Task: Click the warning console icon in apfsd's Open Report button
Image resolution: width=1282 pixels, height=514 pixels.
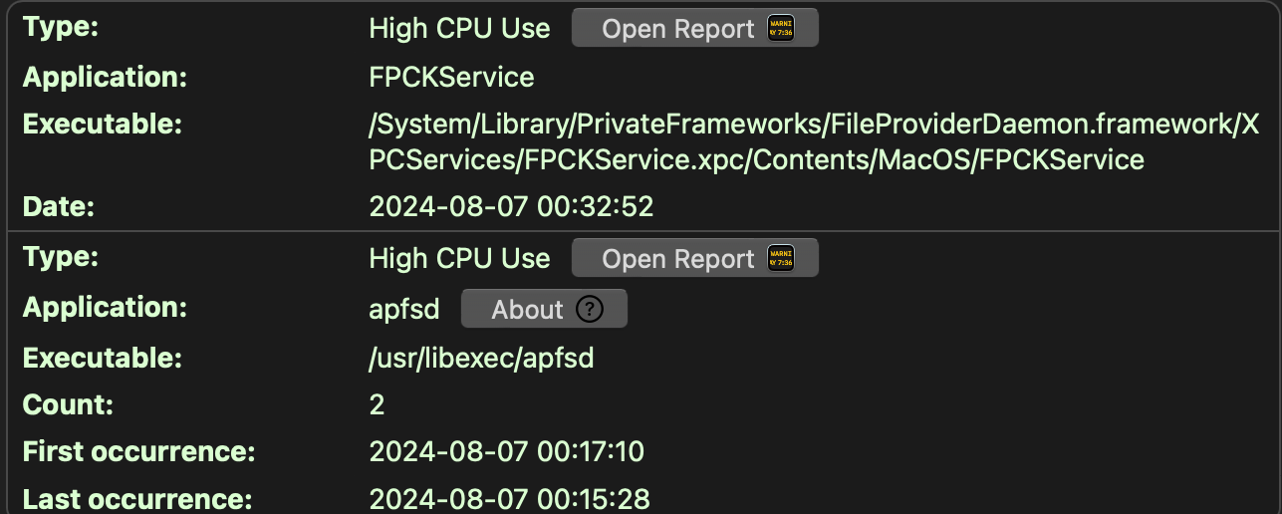Action: click(x=781, y=258)
